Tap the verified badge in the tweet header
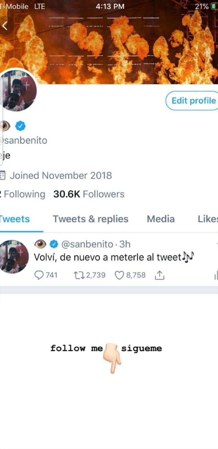The height and width of the screenshot is (449, 218). click(55, 244)
